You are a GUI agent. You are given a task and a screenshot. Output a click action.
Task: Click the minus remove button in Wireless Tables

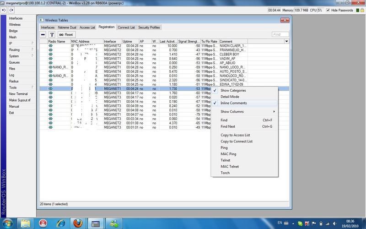point(43,34)
